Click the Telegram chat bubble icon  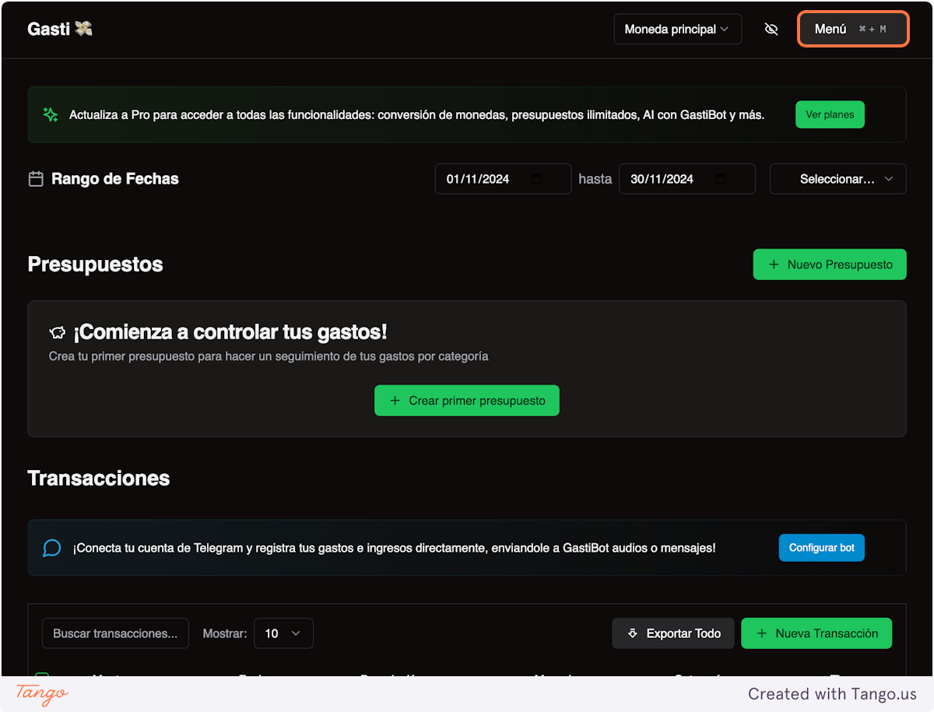tap(51, 549)
